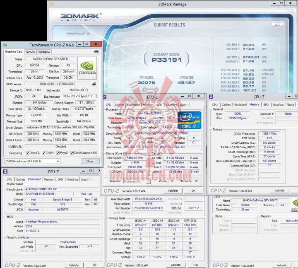The height and width of the screenshot is (268, 298).
Task: Click the Intel Core i7 logo in CPU-Z
Action: (x=189, y=120)
